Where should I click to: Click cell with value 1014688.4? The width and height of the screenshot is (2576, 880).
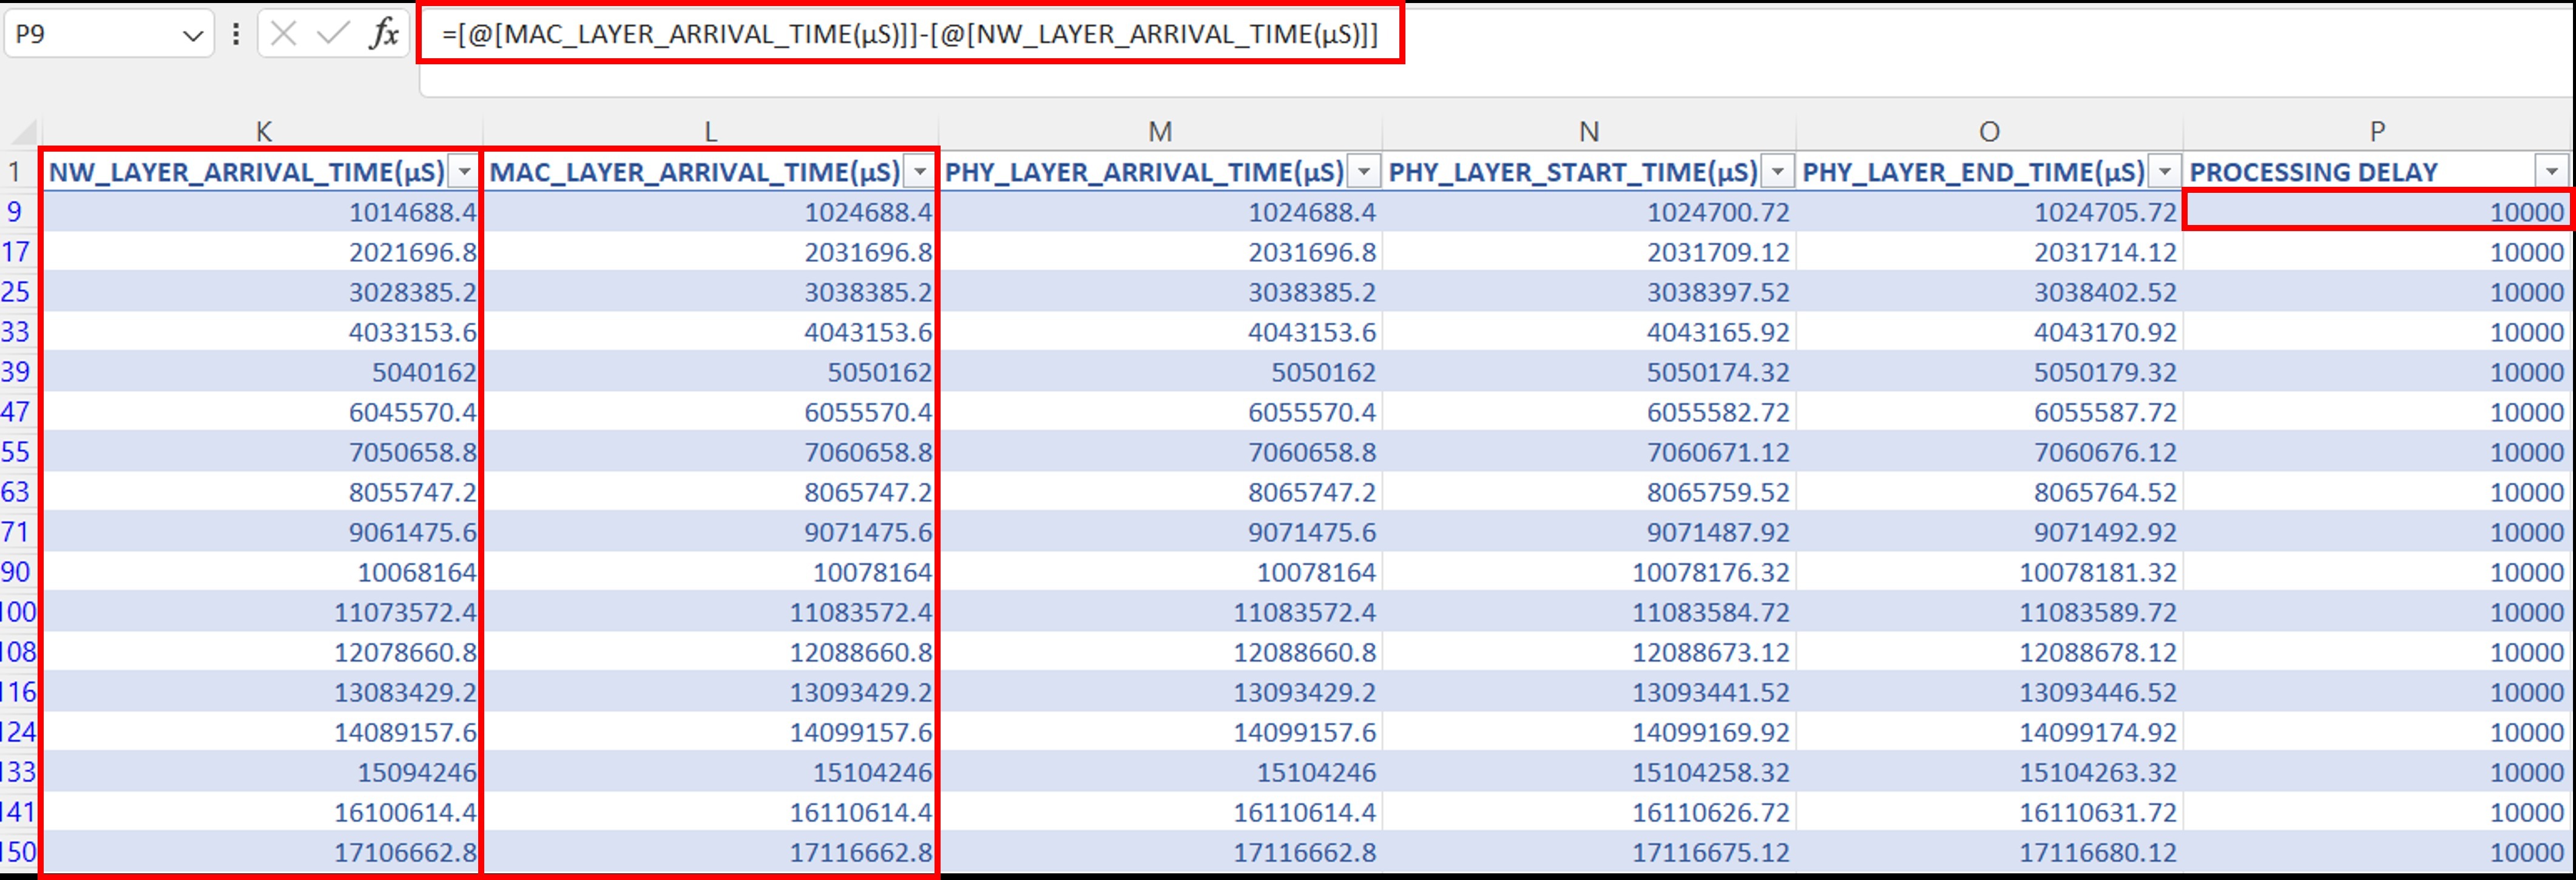pos(262,212)
